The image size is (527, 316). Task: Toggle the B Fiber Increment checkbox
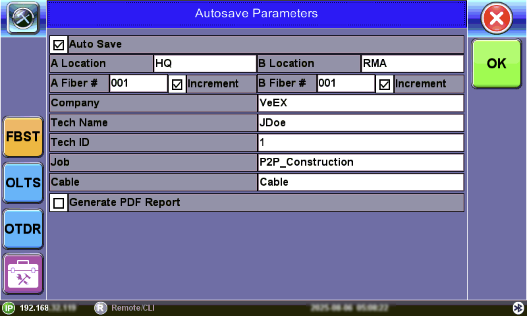384,84
